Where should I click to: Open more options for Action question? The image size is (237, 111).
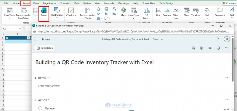(226, 100)
